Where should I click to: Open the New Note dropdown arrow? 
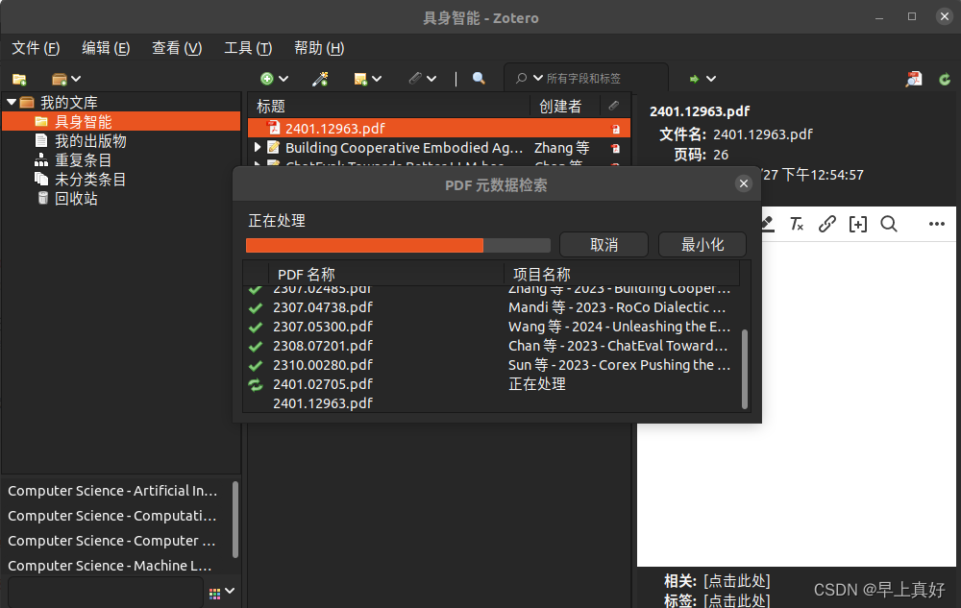click(377, 79)
